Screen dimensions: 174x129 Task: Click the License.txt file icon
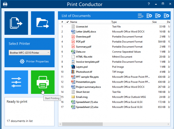(x=73, y=27)
